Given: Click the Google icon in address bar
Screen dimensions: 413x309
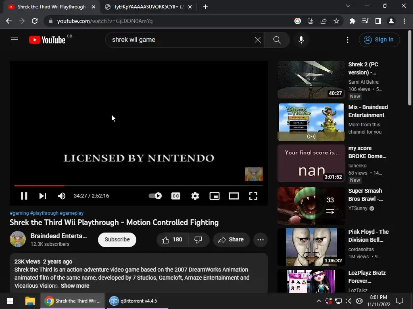Looking at the screenshot, I should pyautogui.click(x=298, y=21).
